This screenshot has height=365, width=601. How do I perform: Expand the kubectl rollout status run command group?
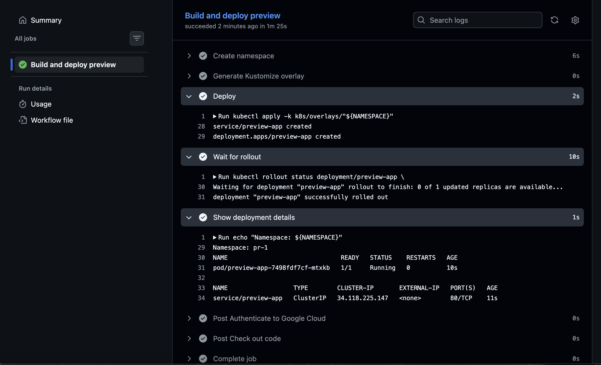click(x=215, y=177)
